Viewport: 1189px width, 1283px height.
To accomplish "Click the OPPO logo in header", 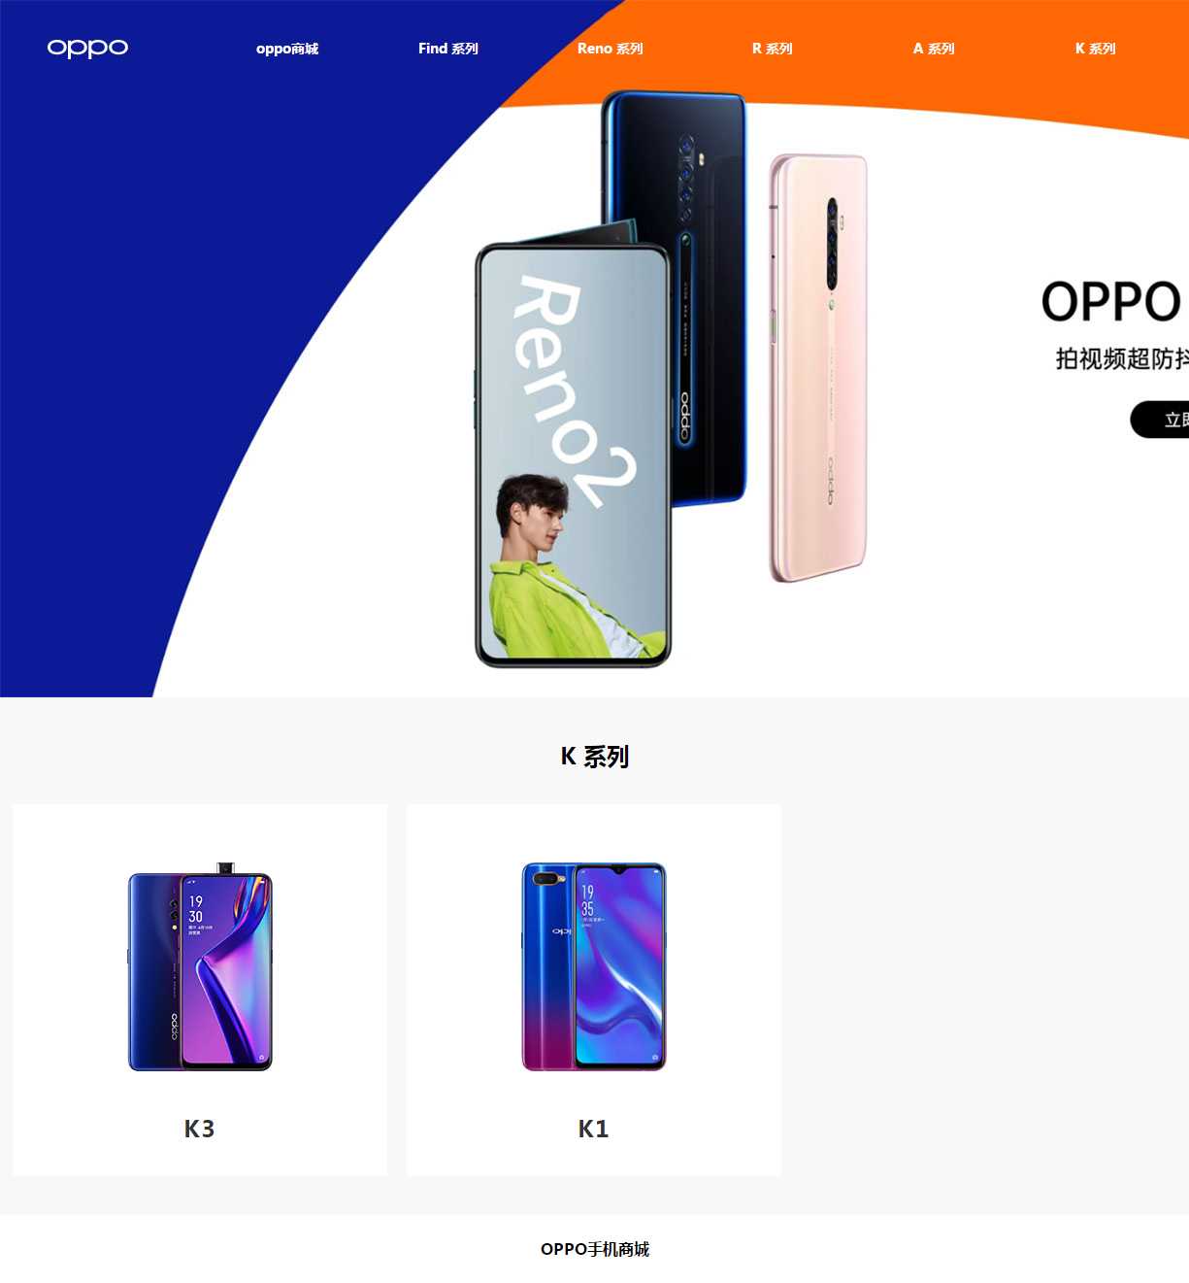I will point(87,48).
